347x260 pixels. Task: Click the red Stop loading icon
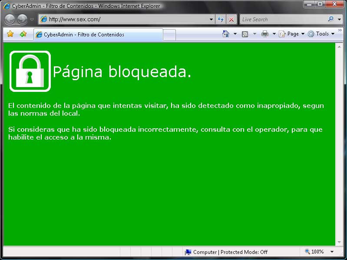tap(231, 19)
